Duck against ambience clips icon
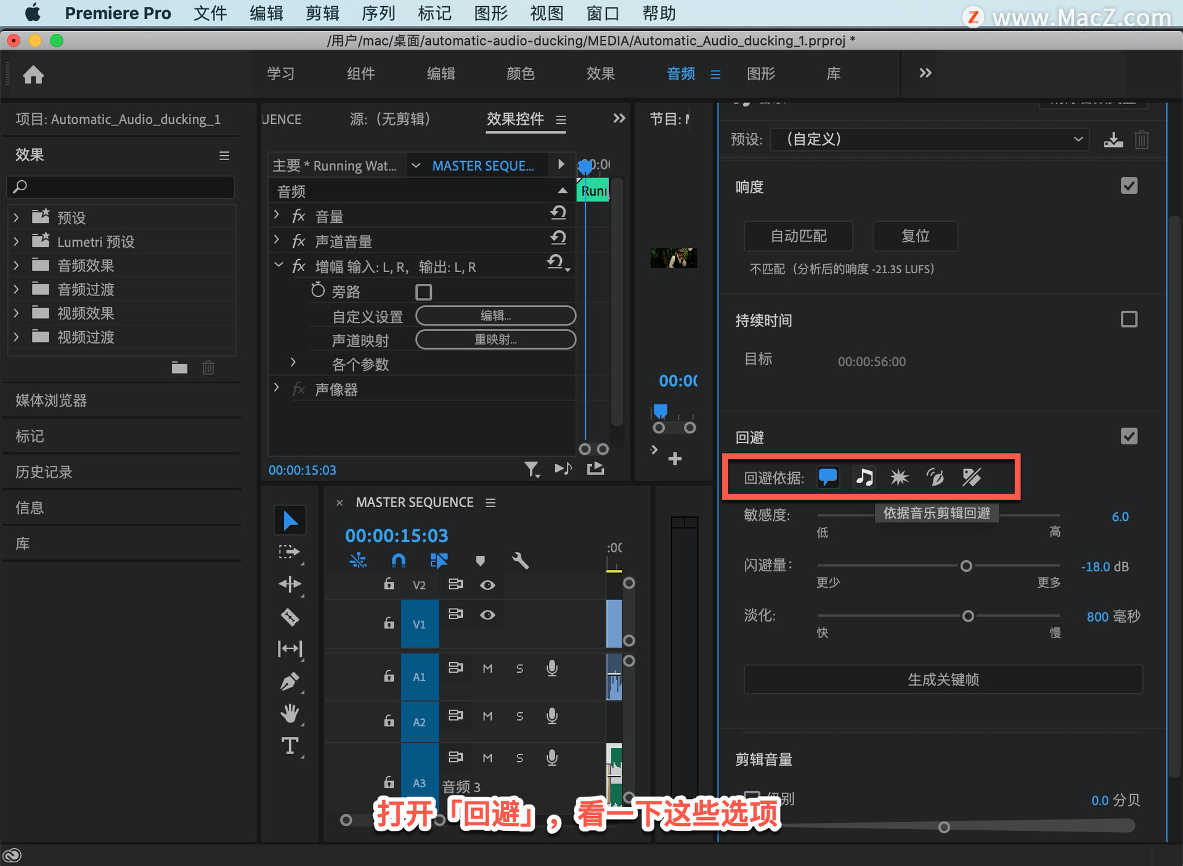The height and width of the screenshot is (866, 1183). tap(935, 477)
